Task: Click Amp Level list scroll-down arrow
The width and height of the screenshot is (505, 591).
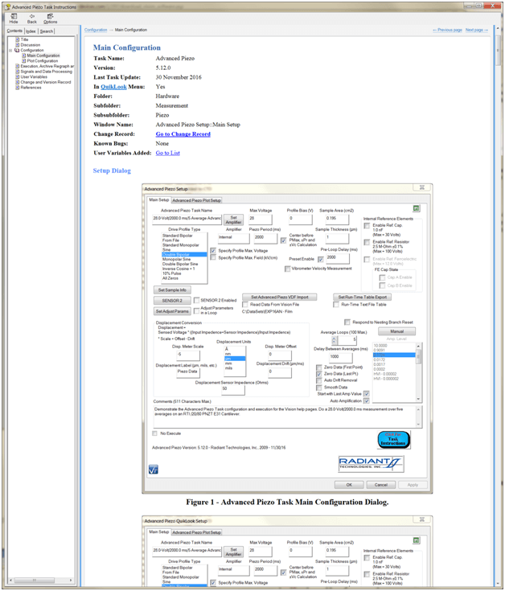Action: pyautogui.click(x=418, y=399)
